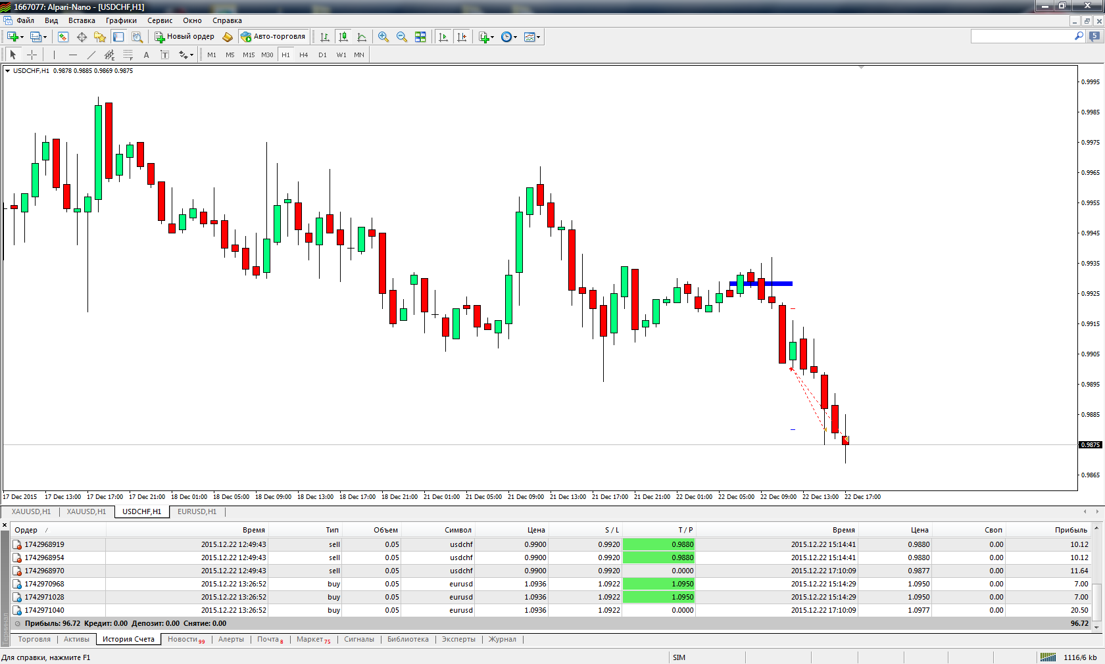Click the search input field in toolbar

[x=1022, y=36]
